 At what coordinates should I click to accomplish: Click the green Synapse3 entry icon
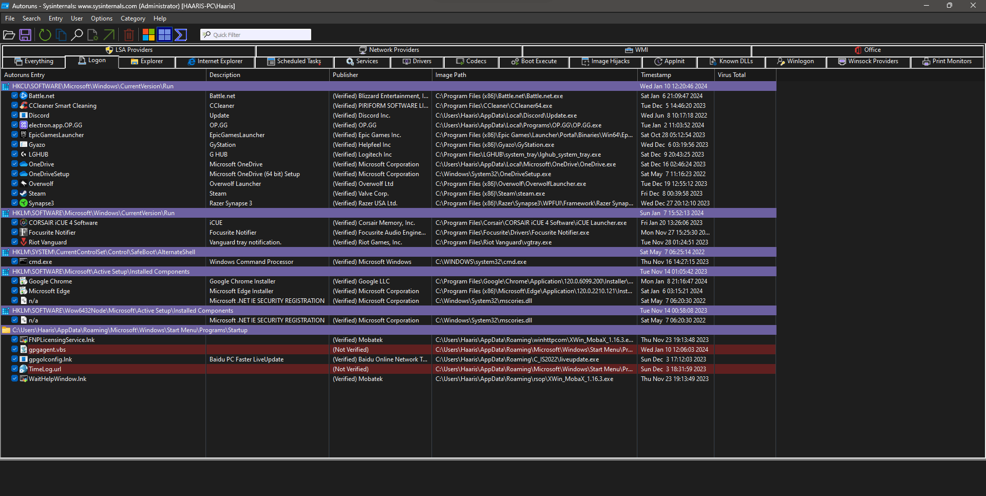(x=24, y=203)
